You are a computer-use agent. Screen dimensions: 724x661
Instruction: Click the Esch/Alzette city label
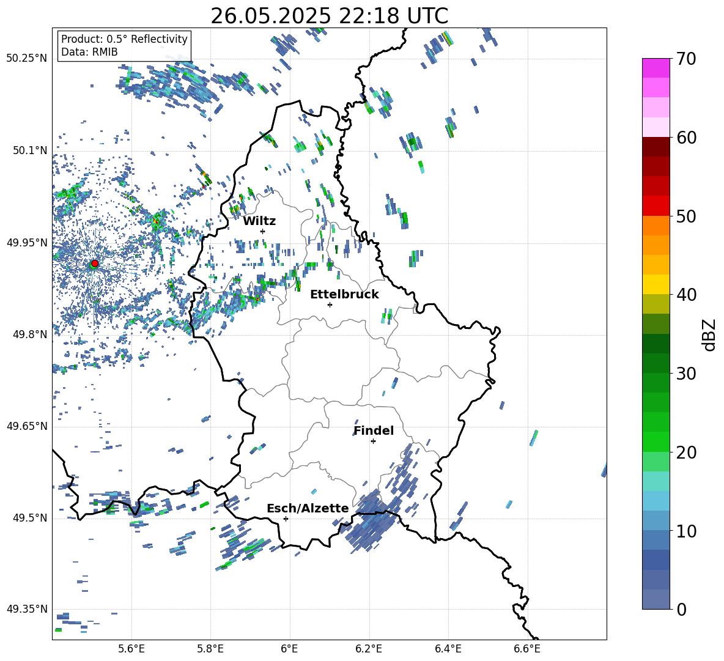pos(308,509)
